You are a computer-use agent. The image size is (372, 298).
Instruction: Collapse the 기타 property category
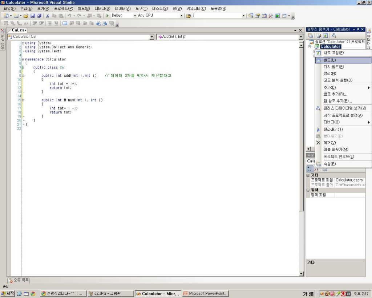coord(308,175)
